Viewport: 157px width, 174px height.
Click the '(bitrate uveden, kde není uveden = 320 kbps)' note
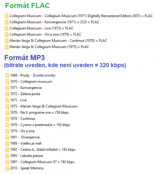[65, 65]
